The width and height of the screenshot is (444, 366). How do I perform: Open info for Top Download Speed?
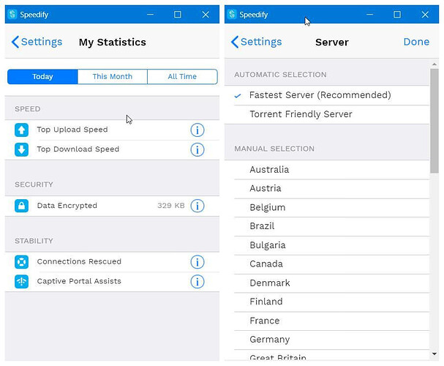(x=197, y=149)
